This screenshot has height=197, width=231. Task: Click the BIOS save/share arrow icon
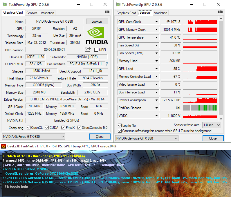(x=88, y=50)
